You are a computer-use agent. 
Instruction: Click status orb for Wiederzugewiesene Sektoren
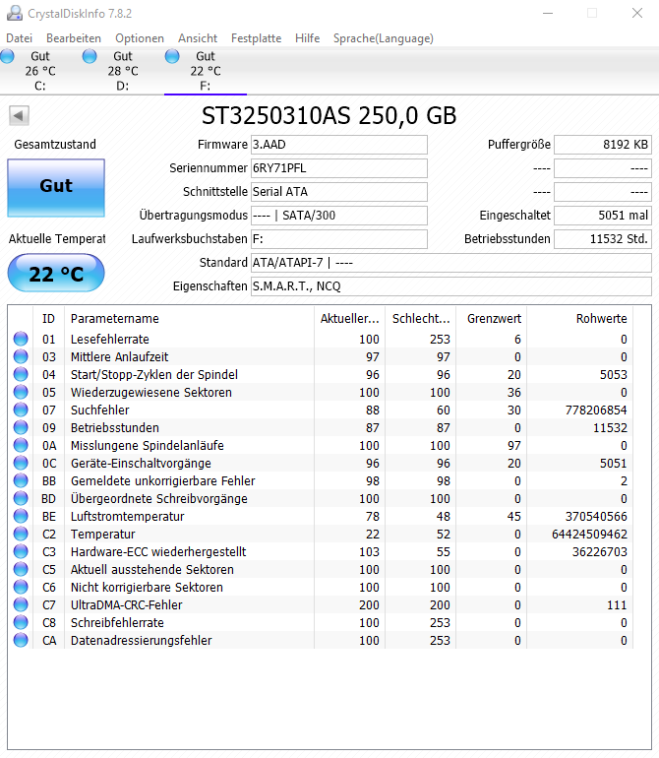[x=21, y=392]
